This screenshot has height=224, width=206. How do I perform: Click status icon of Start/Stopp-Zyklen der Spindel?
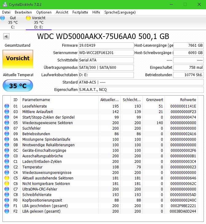[x=7, y=117]
